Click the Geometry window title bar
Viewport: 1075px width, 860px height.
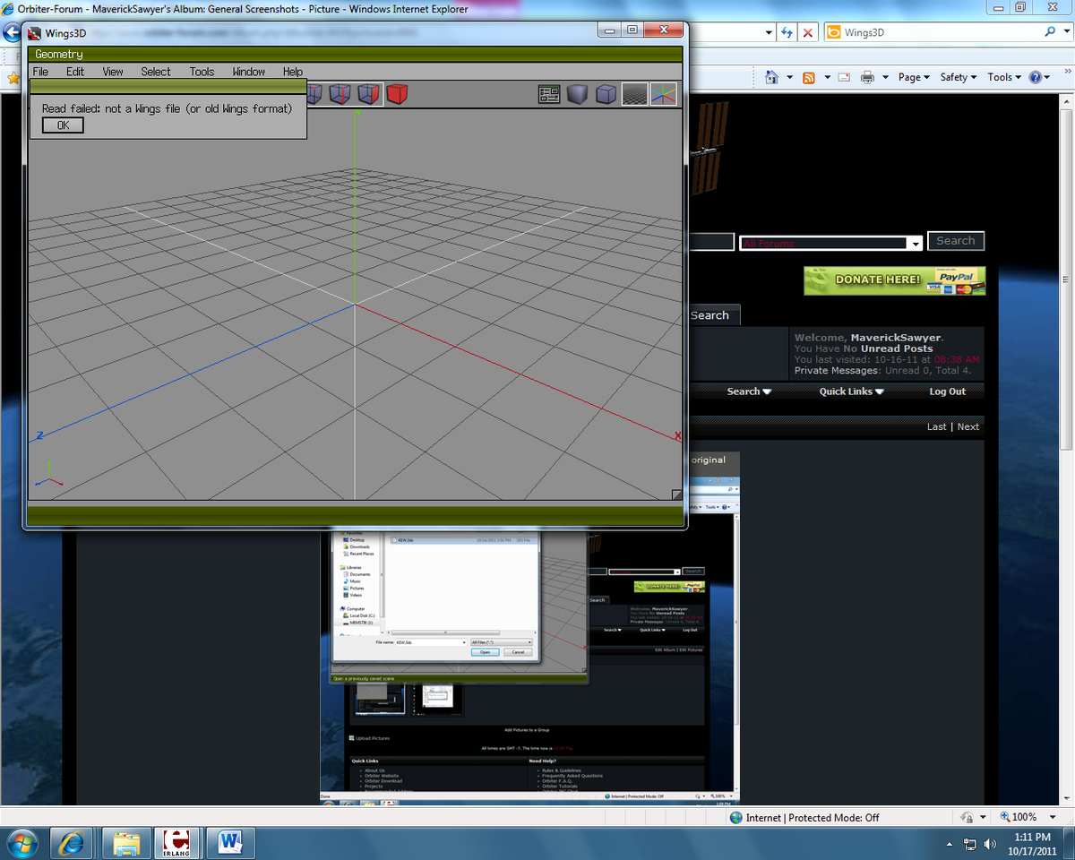(x=356, y=55)
